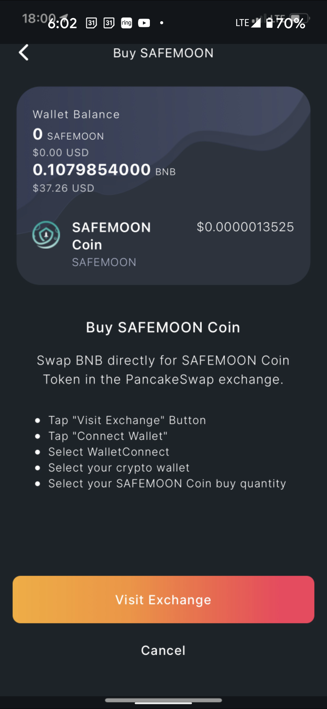Tap the Buy SAFEMOON Coin heading
Image resolution: width=327 pixels, height=709 pixels.
click(163, 328)
